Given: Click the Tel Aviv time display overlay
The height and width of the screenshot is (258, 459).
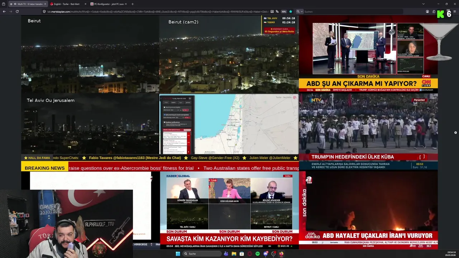Looking at the screenshot, I should click(279, 18).
